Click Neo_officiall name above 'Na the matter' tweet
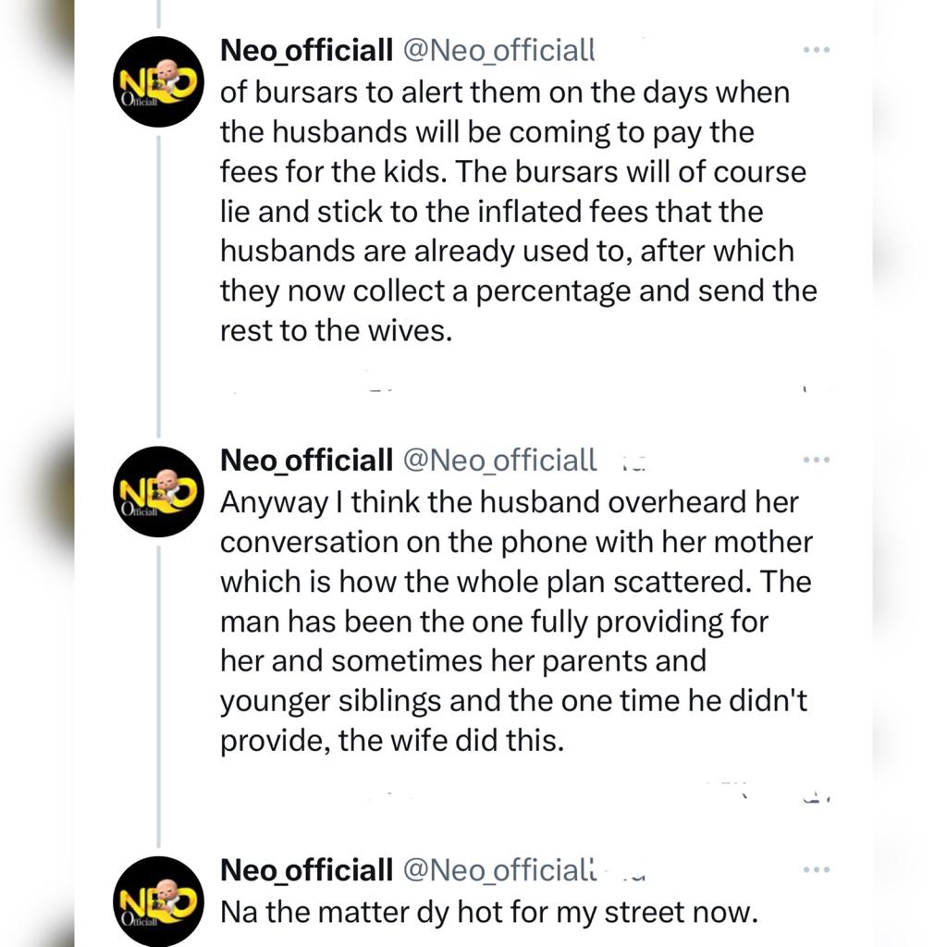 [306, 870]
